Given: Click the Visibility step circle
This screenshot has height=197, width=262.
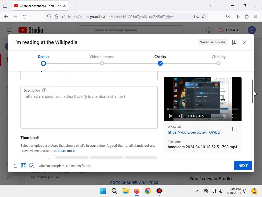Looking at the screenshot, I should pyautogui.click(x=219, y=64).
